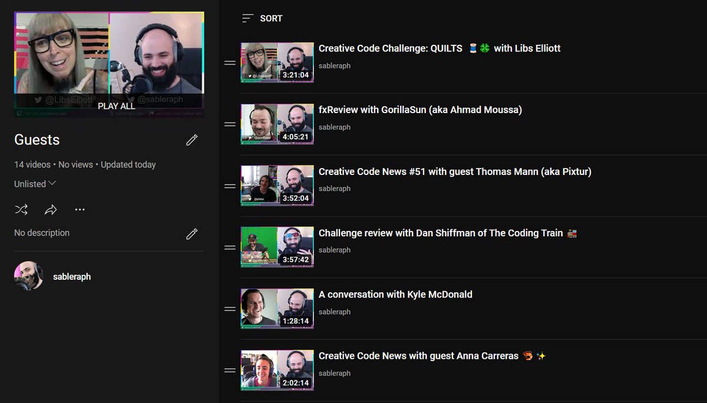This screenshot has width=707, height=403.
Task: Open Challenge review with Dan Shiffman title
Action: [x=448, y=233]
